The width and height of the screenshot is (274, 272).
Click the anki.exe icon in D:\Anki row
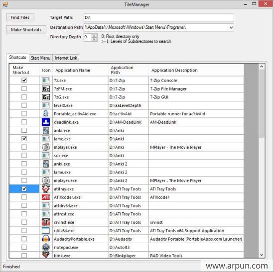click(x=46, y=130)
